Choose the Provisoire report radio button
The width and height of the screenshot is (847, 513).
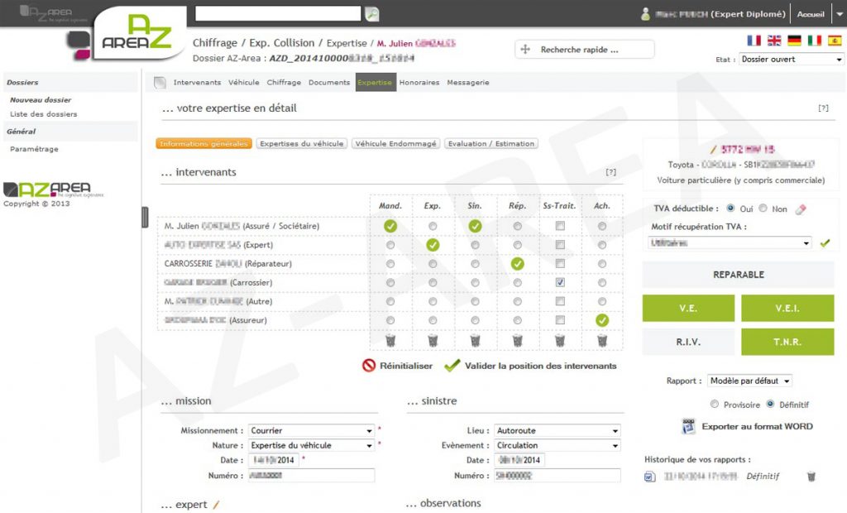pyautogui.click(x=715, y=405)
